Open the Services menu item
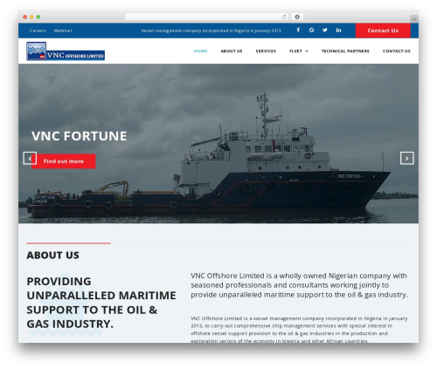Viewport: 437px width, 369px height. (266, 51)
